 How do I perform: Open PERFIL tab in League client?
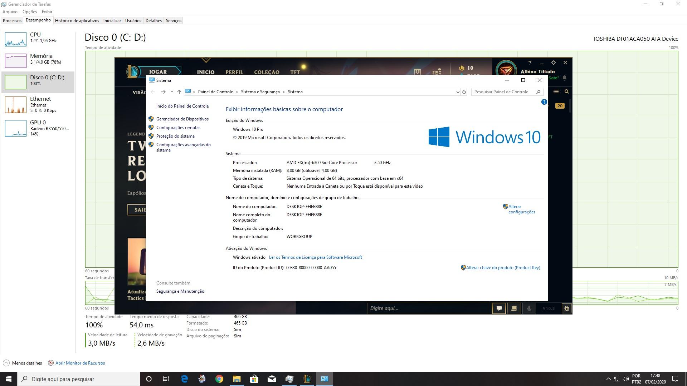tap(234, 72)
